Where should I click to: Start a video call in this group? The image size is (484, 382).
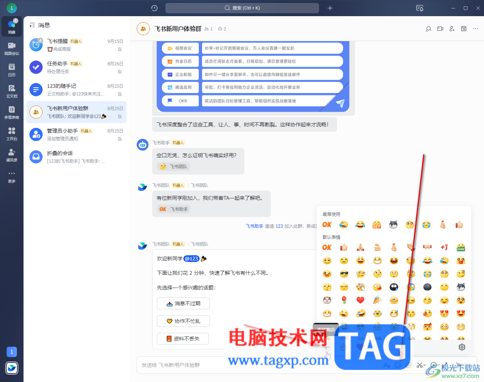coord(440,29)
